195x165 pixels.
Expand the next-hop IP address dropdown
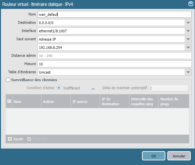pyautogui.click(x=188, y=48)
